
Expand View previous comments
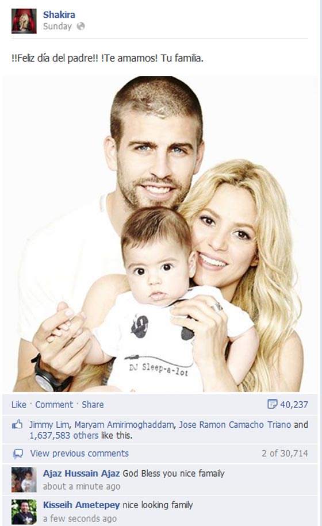[79, 454]
